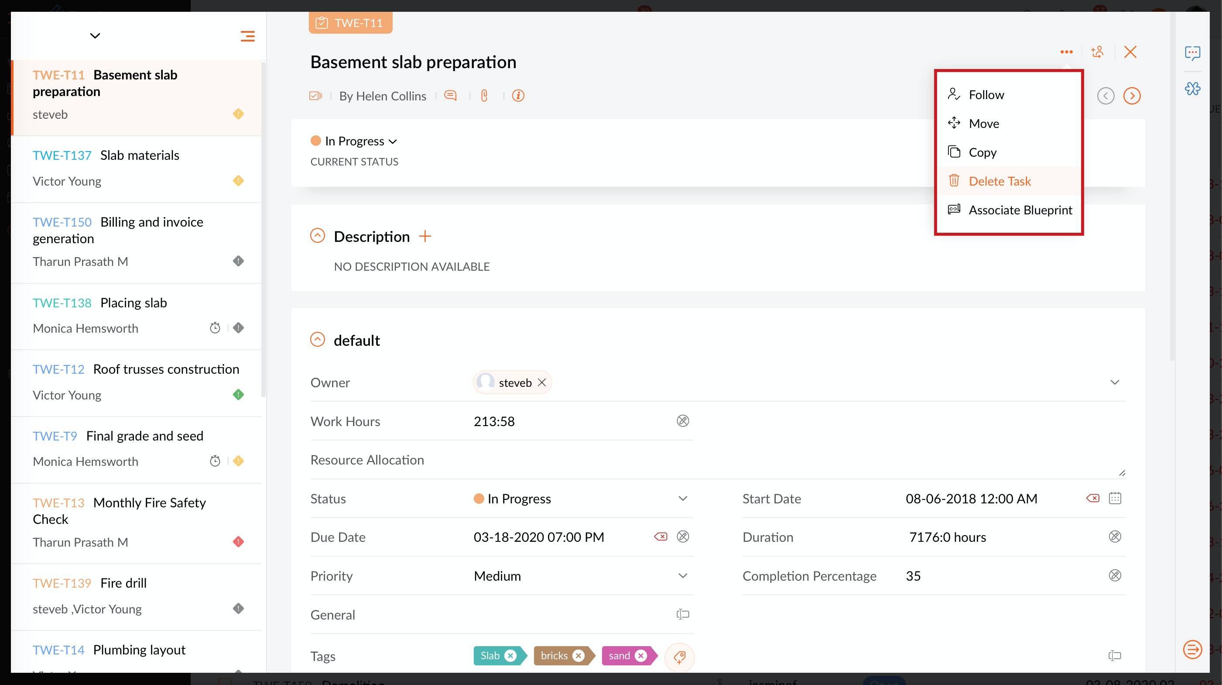Open the task info icon
Screen dimensions: 1222x685
click(x=518, y=96)
